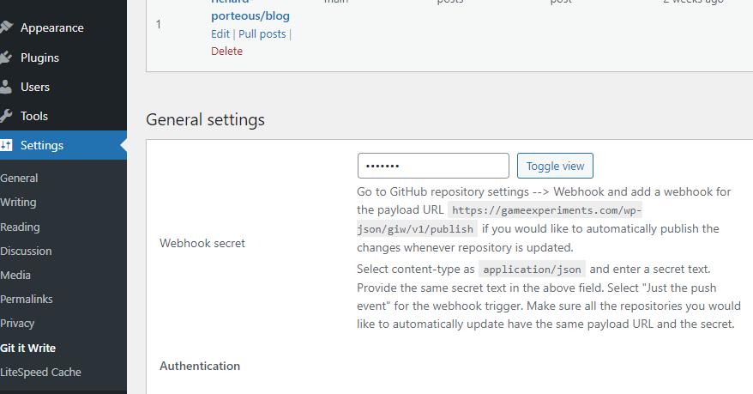Go to Media settings submenu
The height and width of the screenshot is (394, 753).
coord(15,276)
